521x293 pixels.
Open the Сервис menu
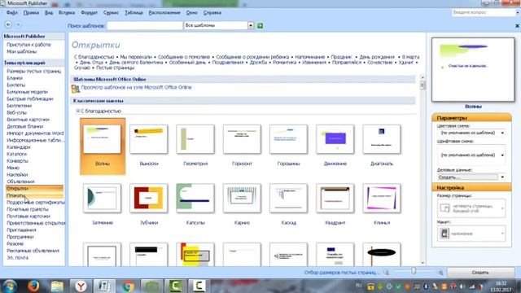(111, 13)
